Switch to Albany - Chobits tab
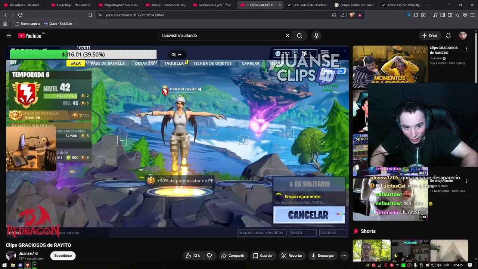Image resolution: width=478 pixels, height=269 pixels. (166, 5)
